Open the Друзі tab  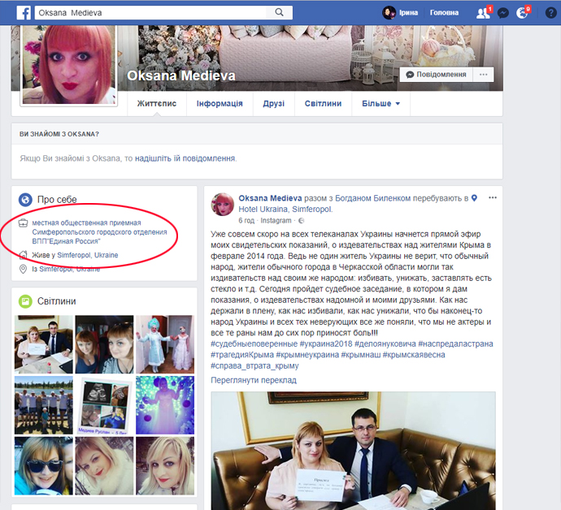coord(274,104)
